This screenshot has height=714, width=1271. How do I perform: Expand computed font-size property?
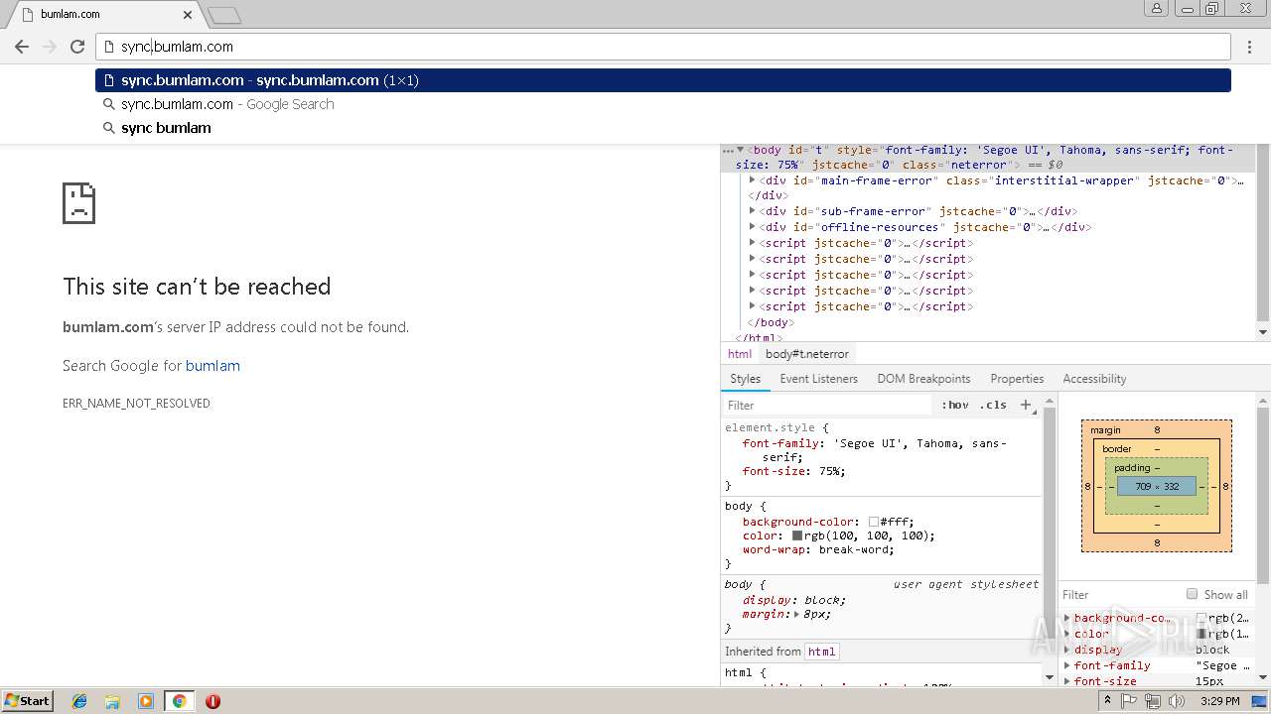coord(1067,681)
